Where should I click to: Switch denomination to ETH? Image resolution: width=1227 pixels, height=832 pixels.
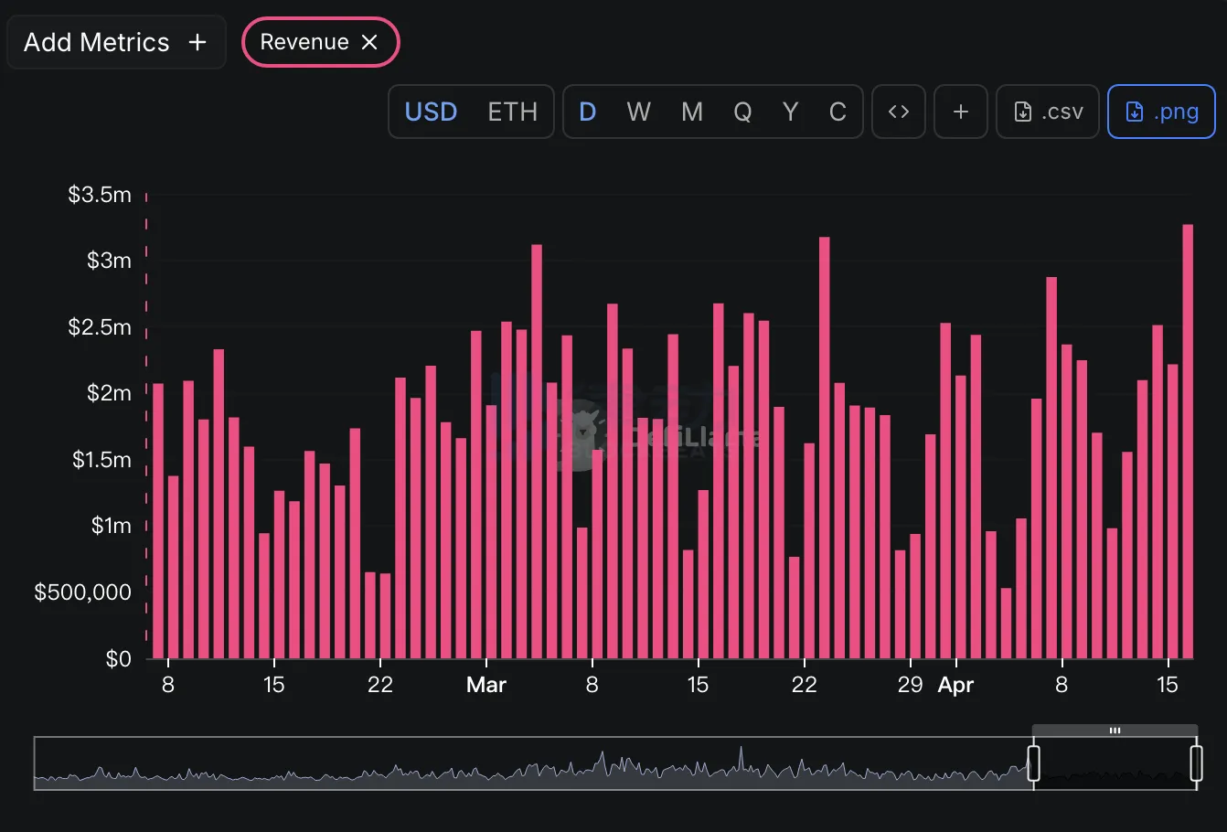click(x=512, y=112)
